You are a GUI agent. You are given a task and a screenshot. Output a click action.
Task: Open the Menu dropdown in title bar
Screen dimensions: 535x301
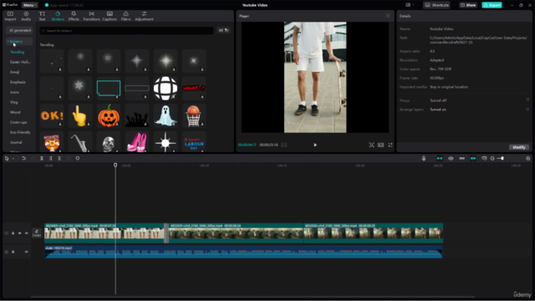30,5
